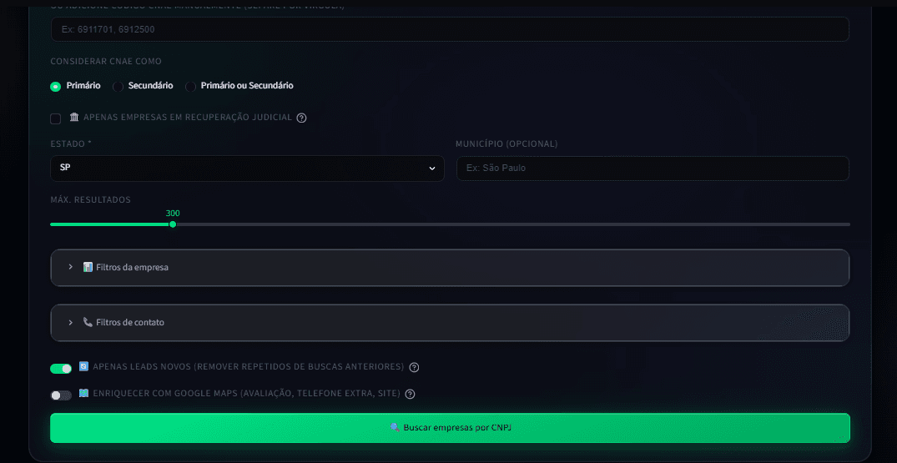Click the help icon beside Recuperação Judicial
The height and width of the screenshot is (463, 897).
click(301, 118)
